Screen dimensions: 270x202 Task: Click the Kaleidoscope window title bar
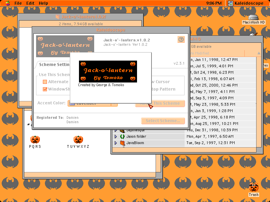(x=111, y=30)
